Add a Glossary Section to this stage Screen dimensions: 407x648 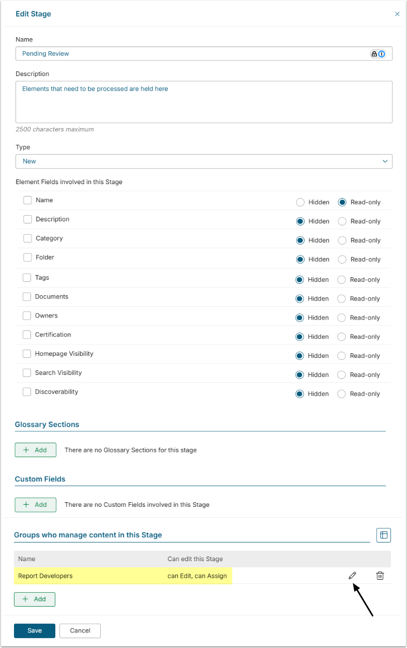pos(35,450)
